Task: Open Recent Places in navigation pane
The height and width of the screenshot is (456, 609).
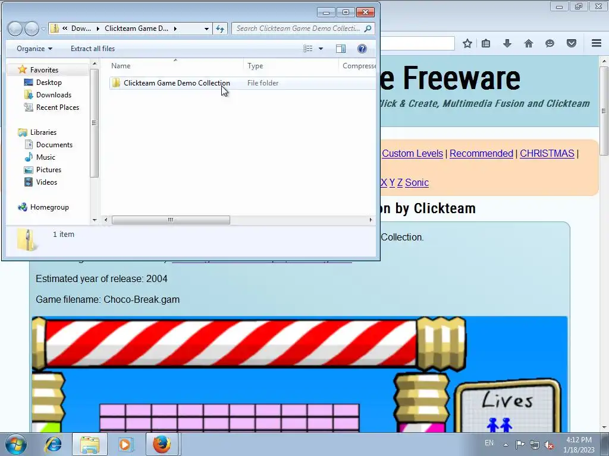Action: tap(58, 107)
